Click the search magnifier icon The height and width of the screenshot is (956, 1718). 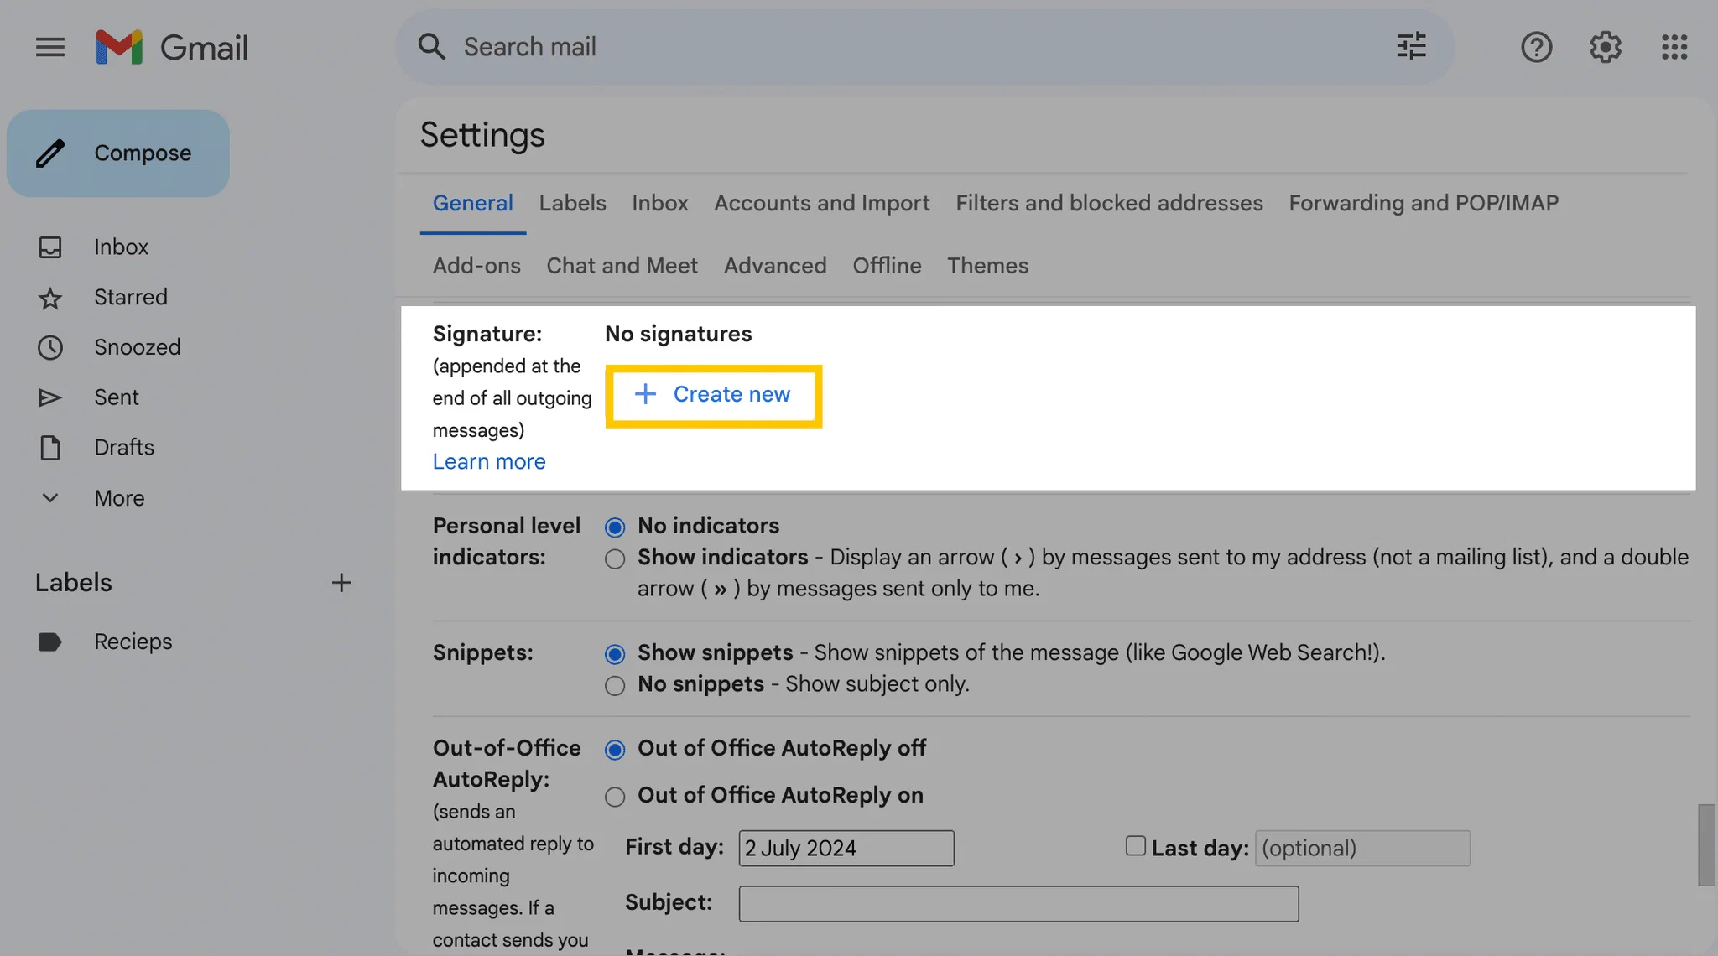pyautogui.click(x=432, y=47)
